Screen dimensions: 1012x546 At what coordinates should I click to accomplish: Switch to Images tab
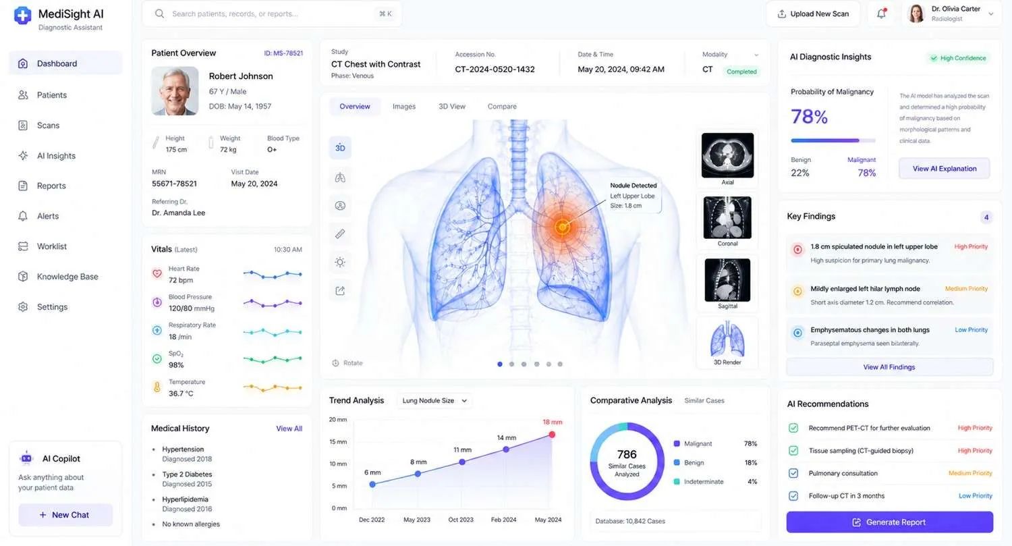(404, 107)
